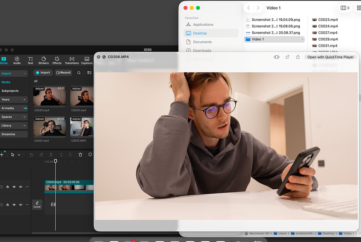Open the Finder view options dropdown
Screen dimensions: 361x242
coord(345,8)
